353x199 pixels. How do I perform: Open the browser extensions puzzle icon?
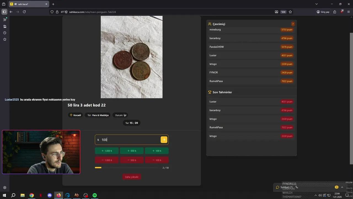(335, 12)
